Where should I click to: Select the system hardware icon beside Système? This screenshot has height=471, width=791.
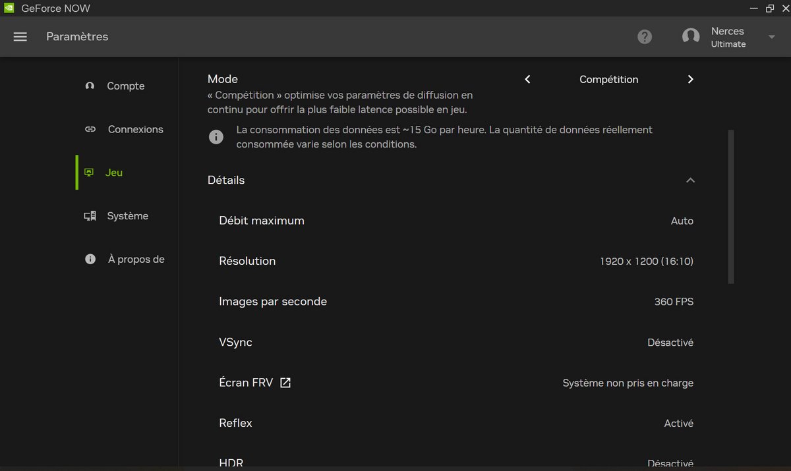pyautogui.click(x=89, y=215)
